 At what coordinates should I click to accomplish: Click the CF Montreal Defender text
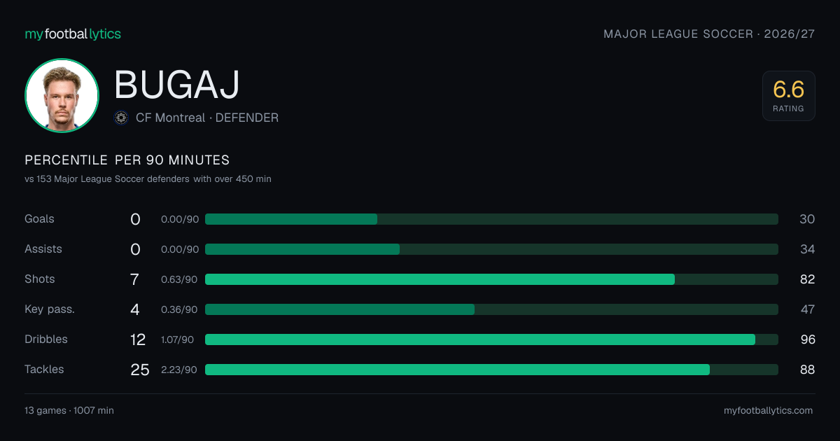207,118
